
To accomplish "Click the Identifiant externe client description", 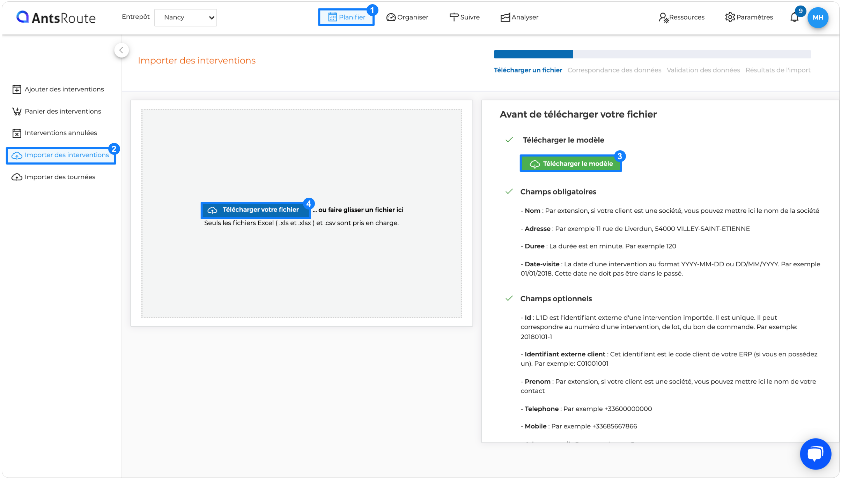I will 669,359.
